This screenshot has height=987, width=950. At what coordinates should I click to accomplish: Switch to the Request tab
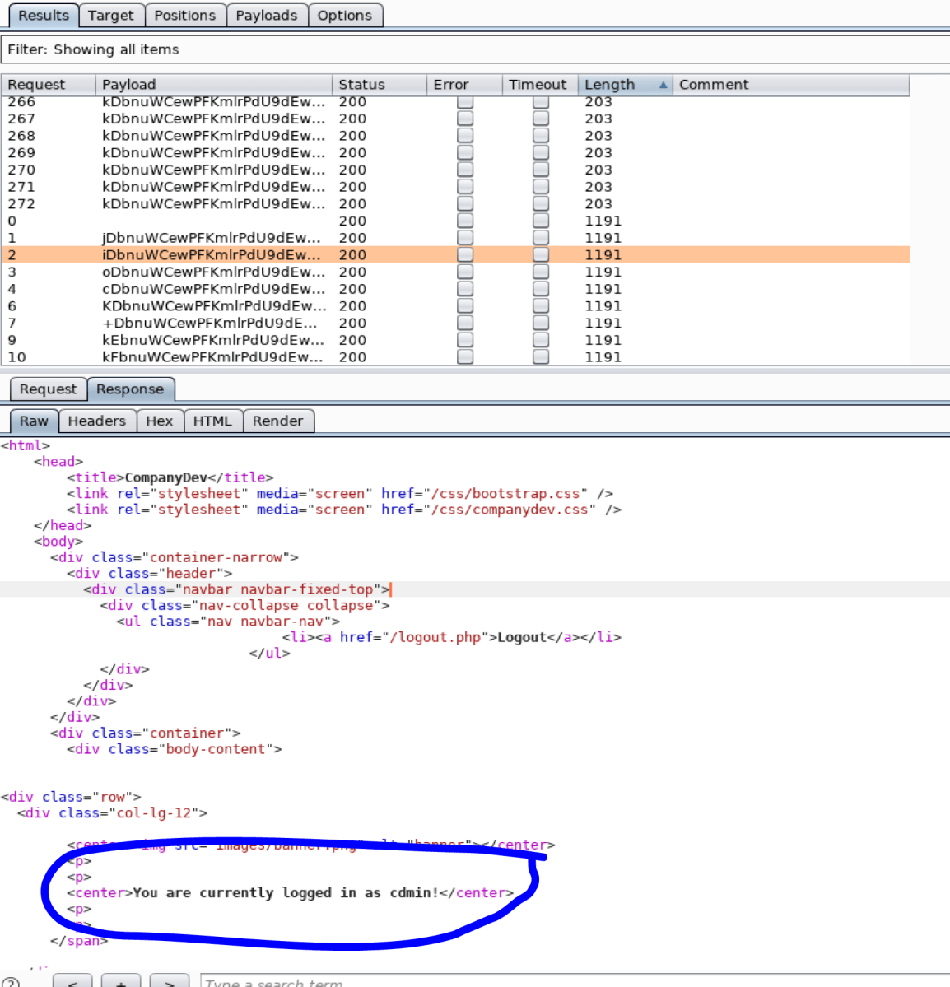(47, 389)
